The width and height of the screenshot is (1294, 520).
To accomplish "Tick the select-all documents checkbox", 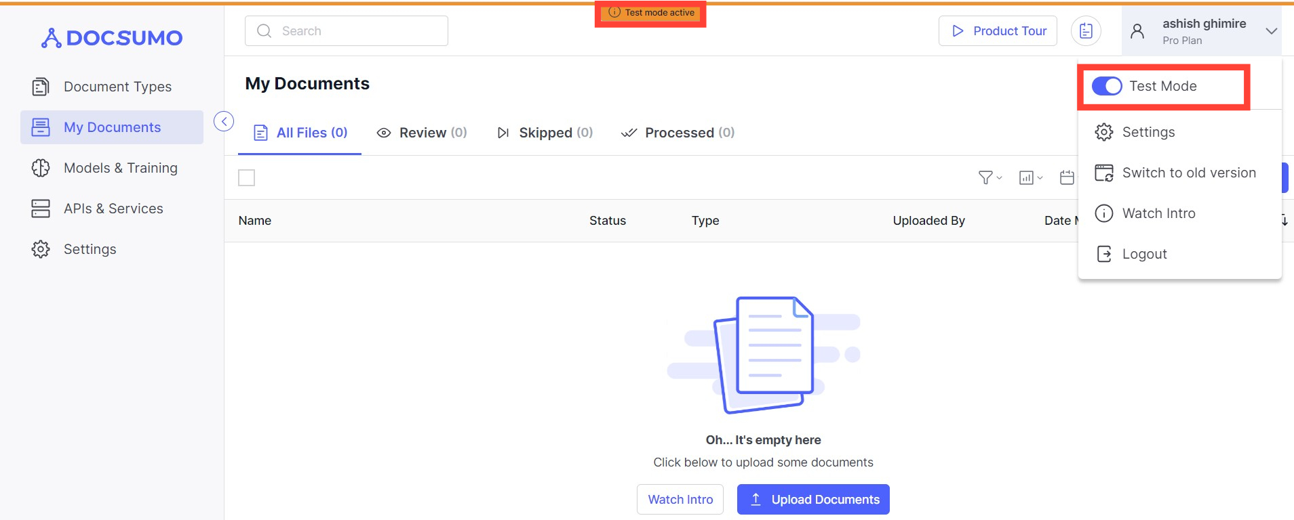I will (247, 178).
